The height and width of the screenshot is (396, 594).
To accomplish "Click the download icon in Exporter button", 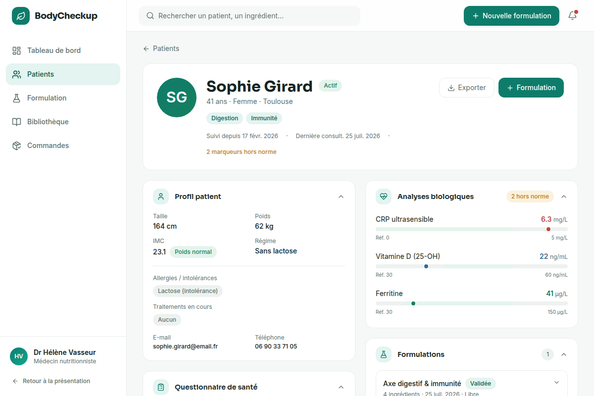I will click(451, 88).
